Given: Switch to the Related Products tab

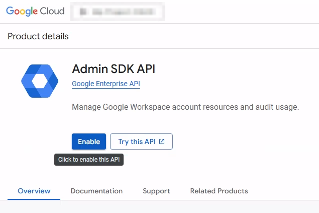Looking at the screenshot, I should (x=219, y=191).
